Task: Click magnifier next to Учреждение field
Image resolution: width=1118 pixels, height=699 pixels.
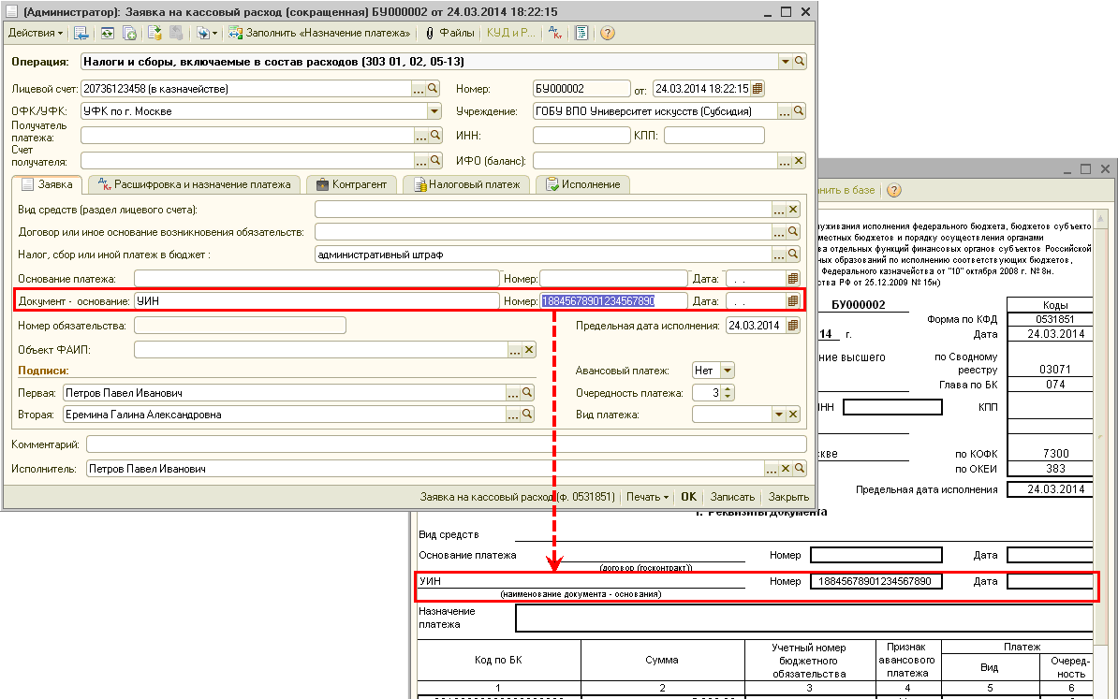Action: coord(799,111)
